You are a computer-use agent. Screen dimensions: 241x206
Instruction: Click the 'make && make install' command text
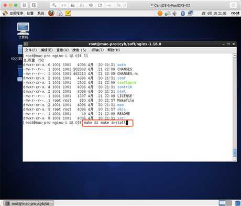pos(105,123)
